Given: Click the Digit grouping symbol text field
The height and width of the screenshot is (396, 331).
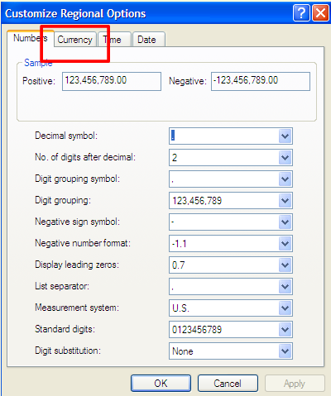Looking at the screenshot, I should pyautogui.click(x=223, y=179).
